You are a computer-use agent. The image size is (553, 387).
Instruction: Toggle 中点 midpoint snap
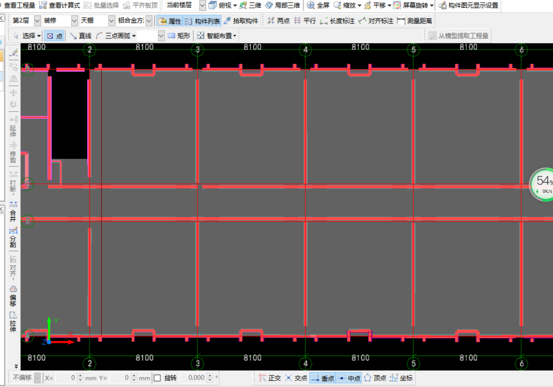(x=349, y=378)
